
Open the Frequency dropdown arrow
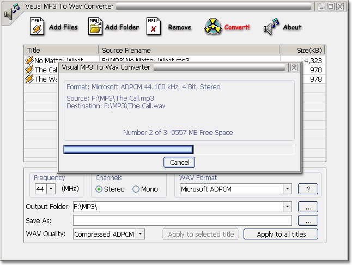click(51, 189)
